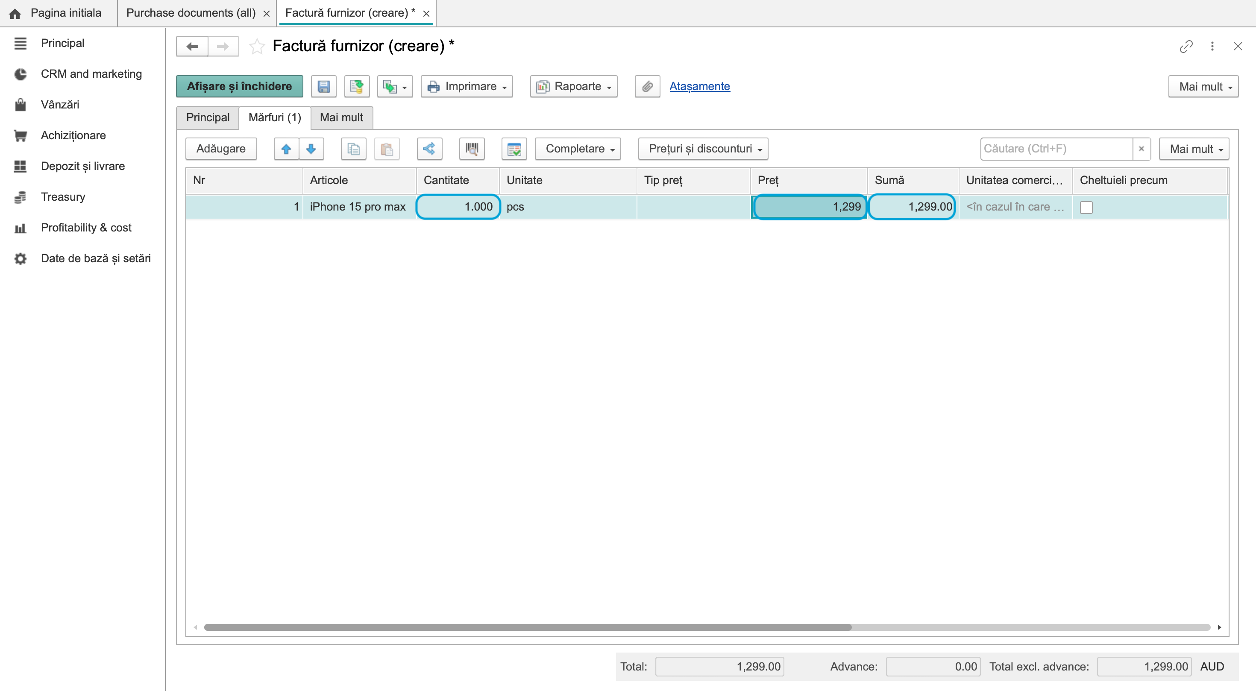Open the Atașamente link
Viewport: 1256px width, 691px height.
coord(699,86)
